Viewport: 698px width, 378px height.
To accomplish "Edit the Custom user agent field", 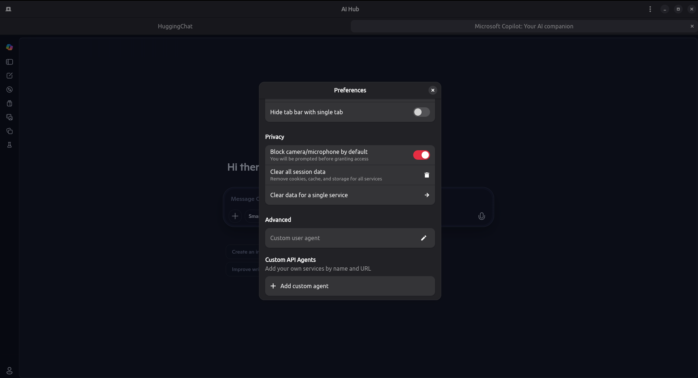I will pos(423,238).
